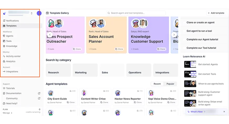Select the Knowledge icon in sidebar
The image size is (229, 124).
[x=4, y=46]
